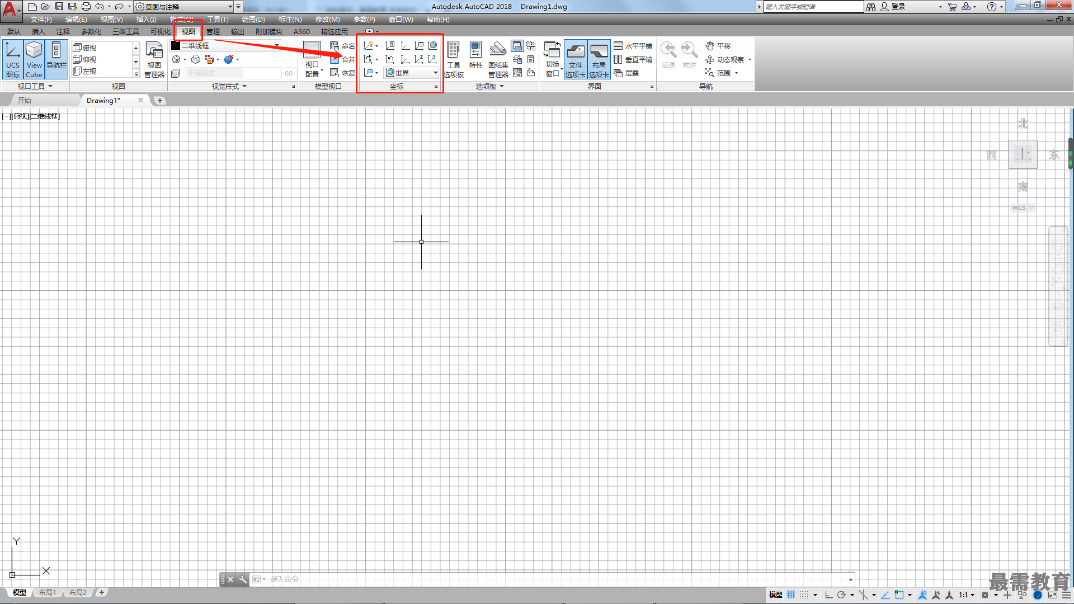Toggle the 布局选项卡 layout tabs button
1074x604 pixels.
point(599,59)
